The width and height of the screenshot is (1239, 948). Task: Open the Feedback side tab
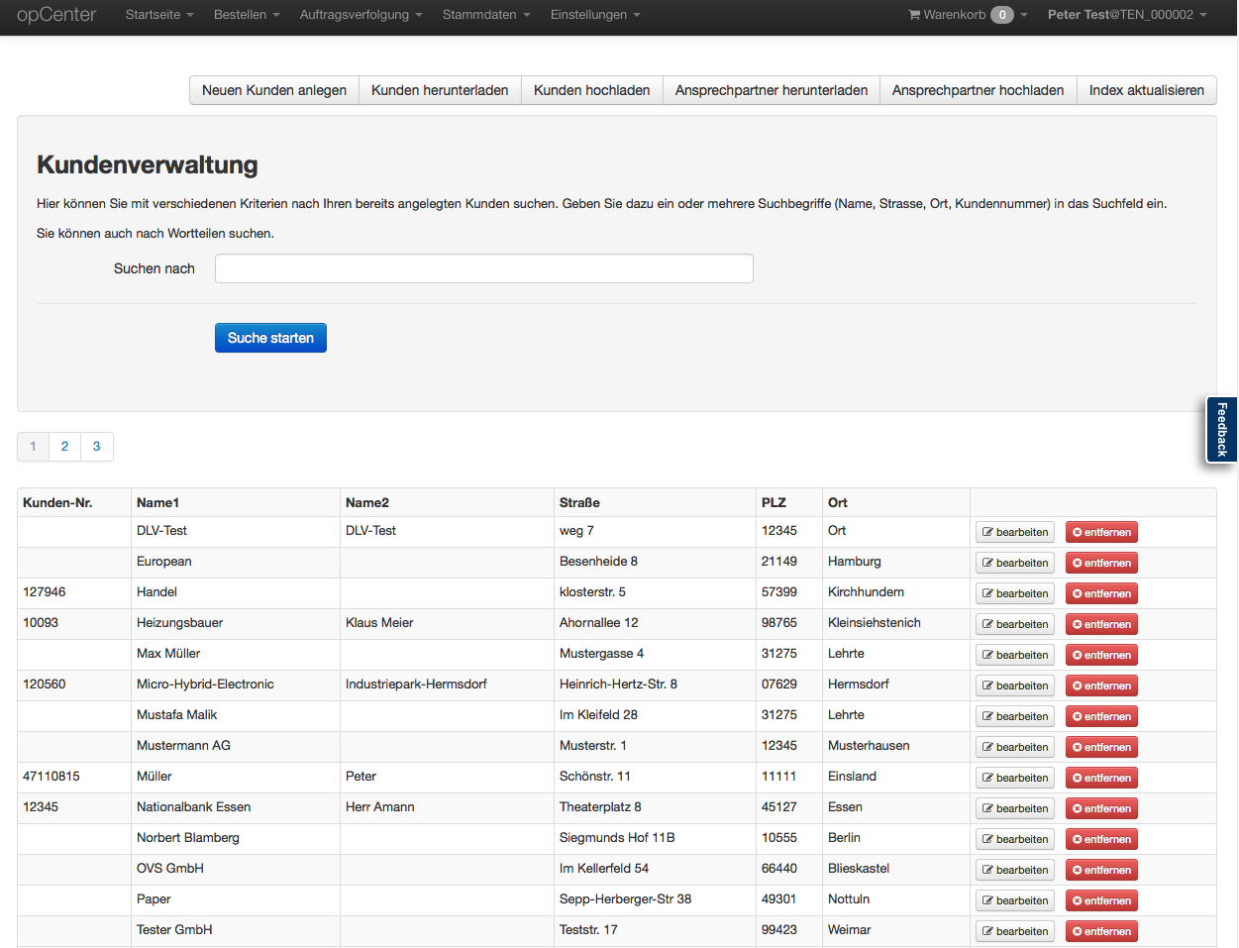1222,429
